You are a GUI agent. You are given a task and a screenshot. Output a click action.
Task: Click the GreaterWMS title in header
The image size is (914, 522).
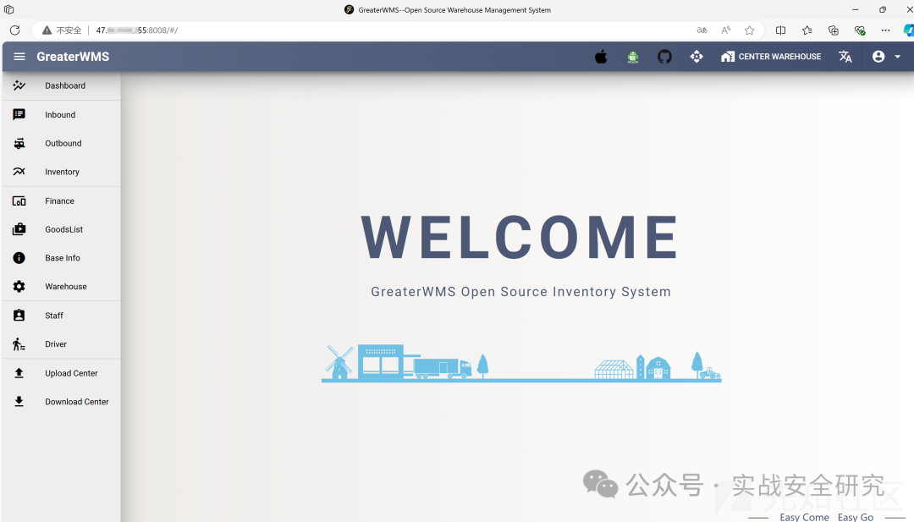point(73,57)
